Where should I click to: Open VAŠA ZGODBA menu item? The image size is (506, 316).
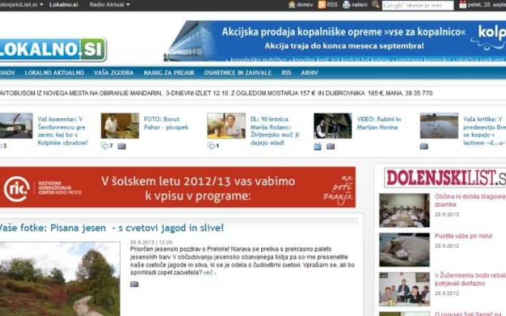(x=114, y=73)
